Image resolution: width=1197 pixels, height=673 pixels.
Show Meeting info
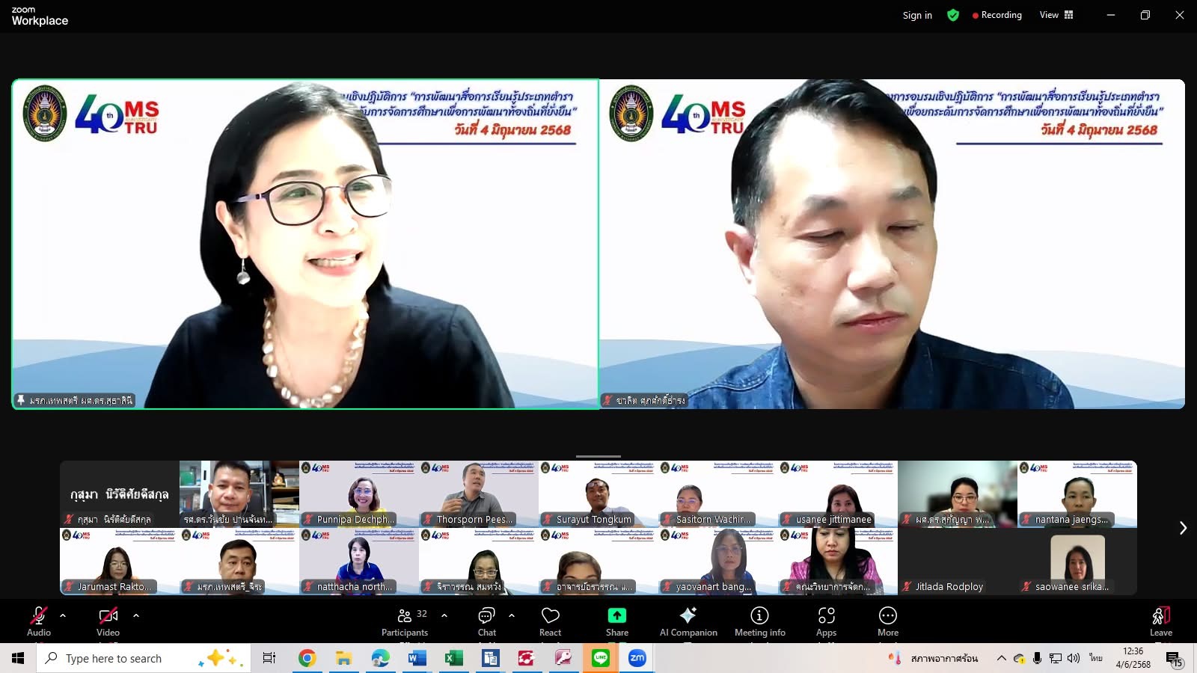tap(759, 621)
